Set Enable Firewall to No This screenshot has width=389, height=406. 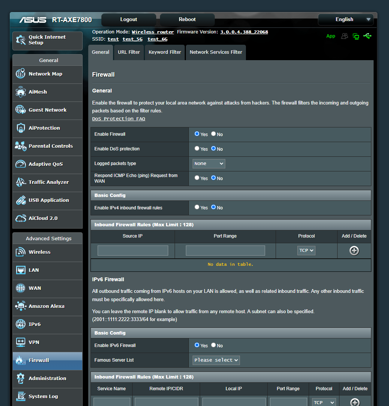click(213, 134)
